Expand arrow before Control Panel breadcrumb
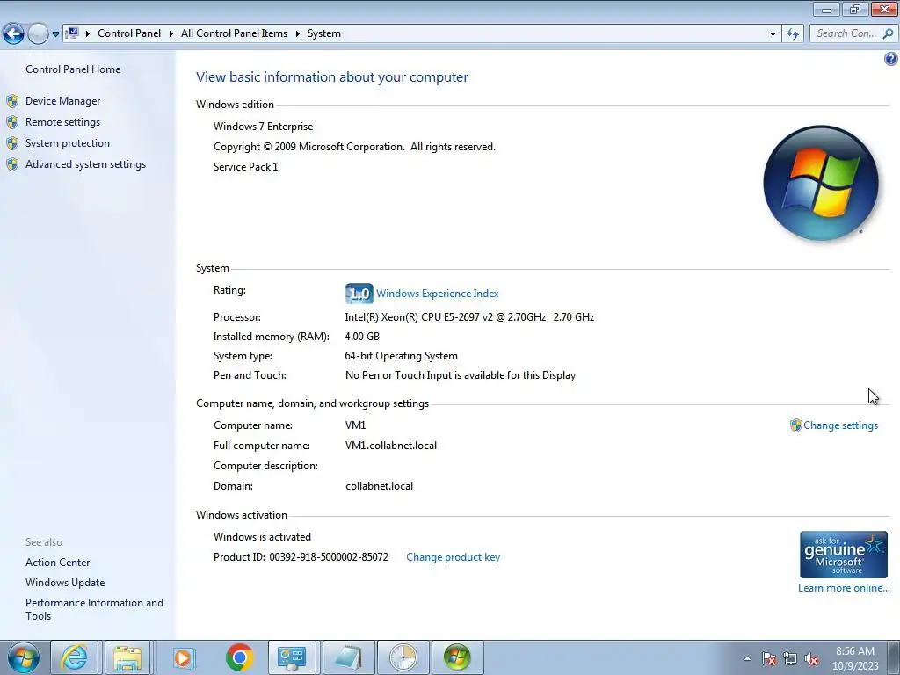The height and width of the screenshot is (675, 900). (88, 34)
